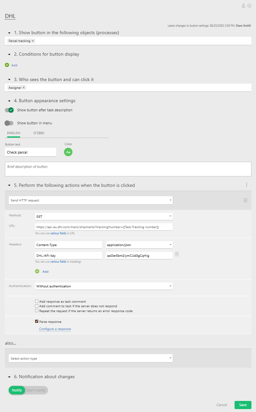Remove the Assigner tag
The image size is (256, 412).
(x=24, y=88)
